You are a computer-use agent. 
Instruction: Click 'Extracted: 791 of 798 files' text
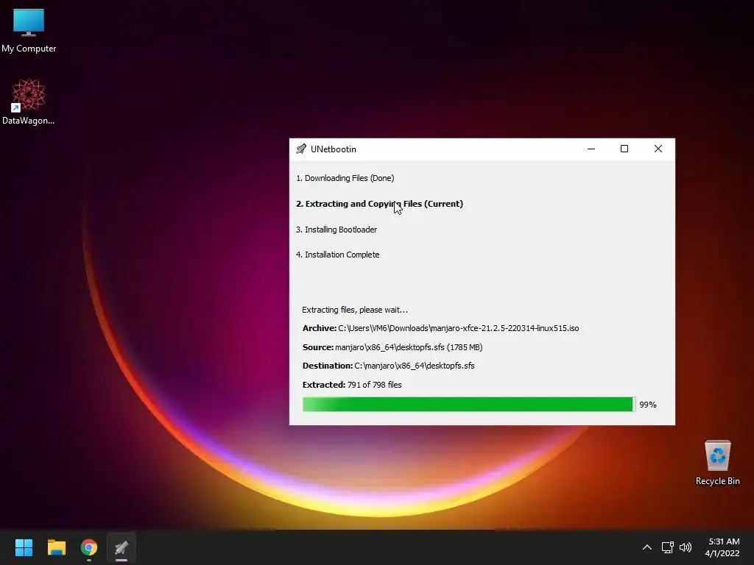(352, 385)
